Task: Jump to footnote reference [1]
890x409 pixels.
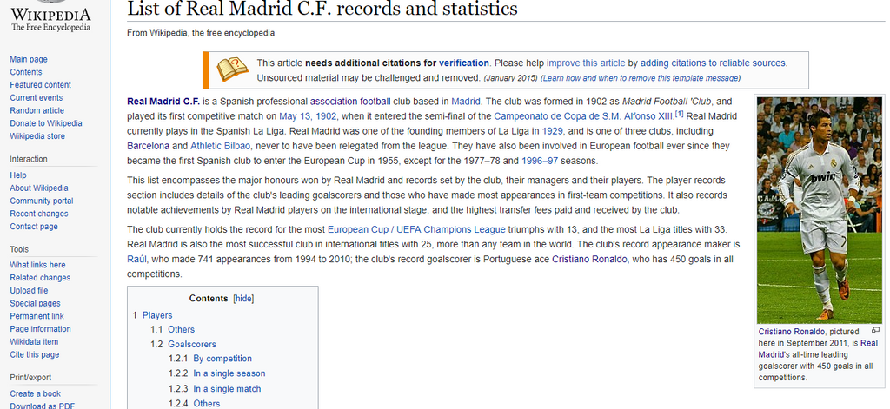Action: coord(680,114)
